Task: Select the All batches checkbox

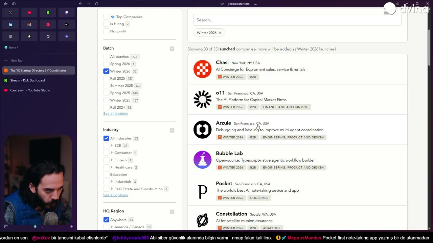Action: (106, 57)
